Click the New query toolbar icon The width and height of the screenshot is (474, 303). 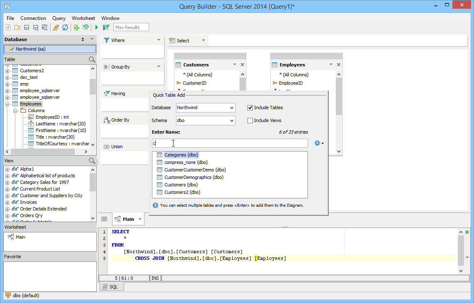[8, 27]
